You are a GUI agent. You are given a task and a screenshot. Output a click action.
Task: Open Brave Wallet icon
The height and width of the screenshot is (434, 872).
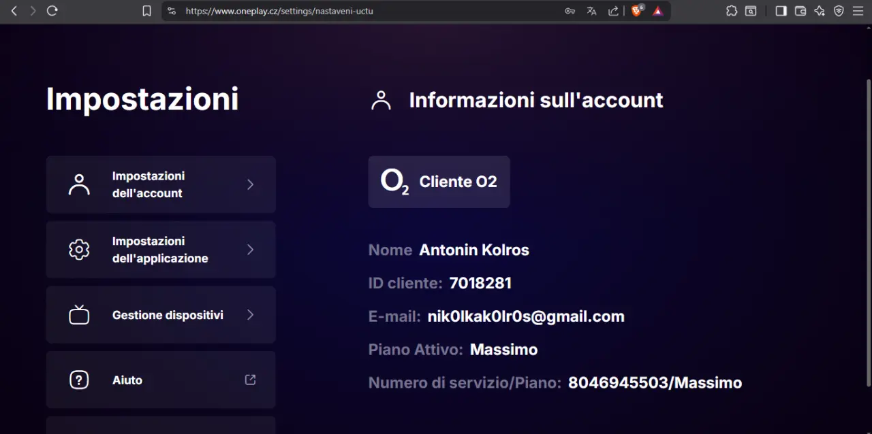pos(800,11)
